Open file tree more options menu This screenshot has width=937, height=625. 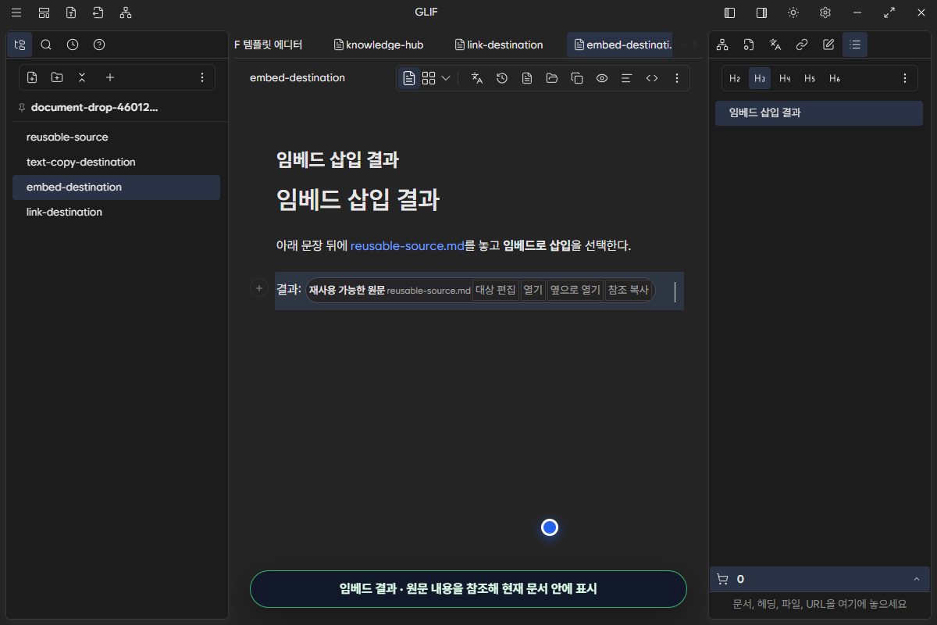pos(202,77)
